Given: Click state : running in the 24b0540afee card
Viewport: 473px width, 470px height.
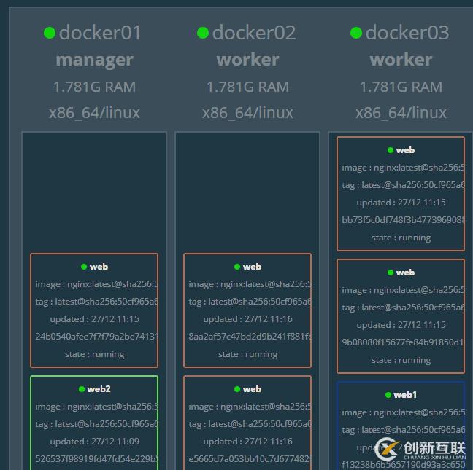Looking at the screenshot, I should pos(94,354).
